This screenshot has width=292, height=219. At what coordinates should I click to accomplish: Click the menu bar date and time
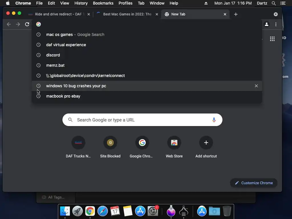[233, 3]
